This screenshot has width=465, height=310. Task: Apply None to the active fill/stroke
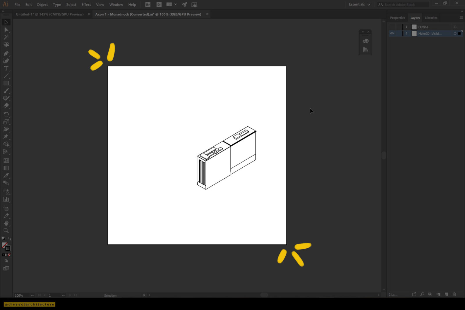tap(9, 255)
